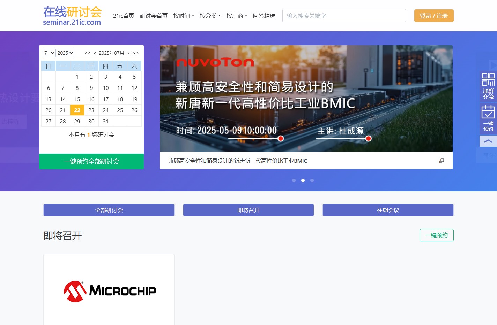Viewport: 497px width, 325px height.
Task: Select date 13 in the calendar
Action: 49,99
